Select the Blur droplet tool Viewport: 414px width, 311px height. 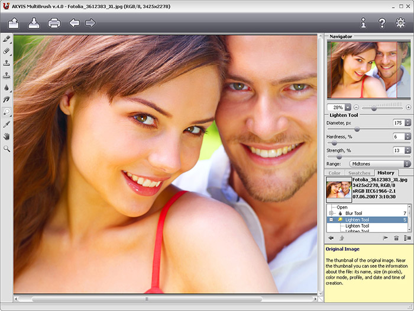pyautogui.click(x=7, y=87)
